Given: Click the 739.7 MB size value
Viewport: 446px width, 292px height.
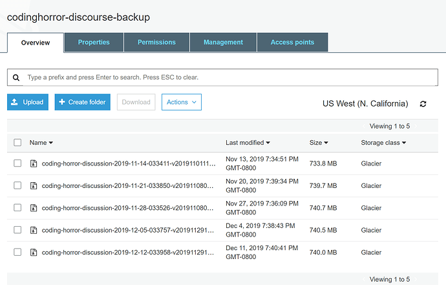Looking at the screenshot, I should pyautogui.click(x=323, y=186).
